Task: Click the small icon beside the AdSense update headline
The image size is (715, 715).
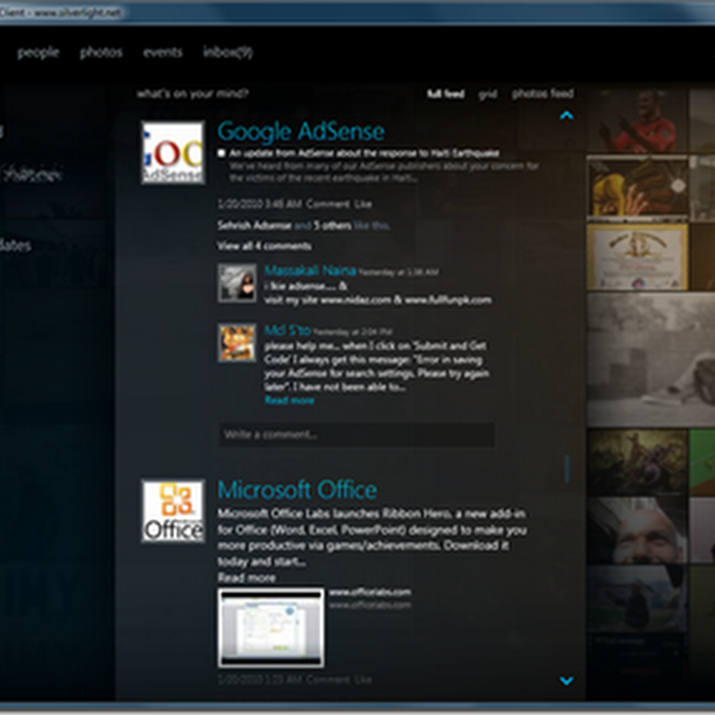Action: click(x=222, y=153)
